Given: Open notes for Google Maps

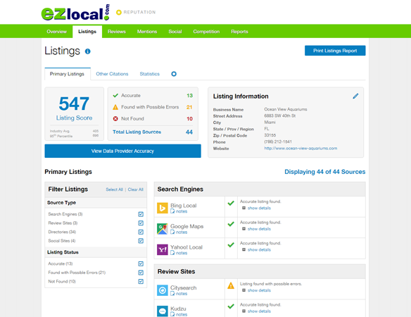Looking at the screenshot, I should [179, 232].
